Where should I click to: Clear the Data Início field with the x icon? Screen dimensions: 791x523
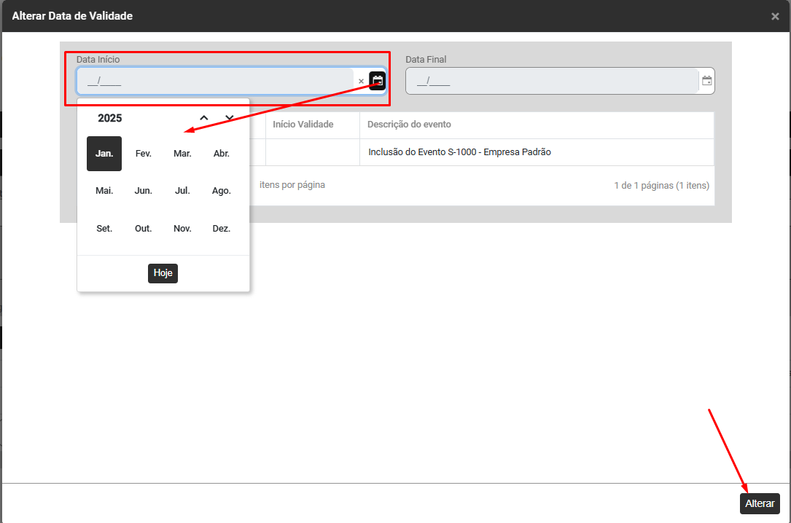pos(361,81)
